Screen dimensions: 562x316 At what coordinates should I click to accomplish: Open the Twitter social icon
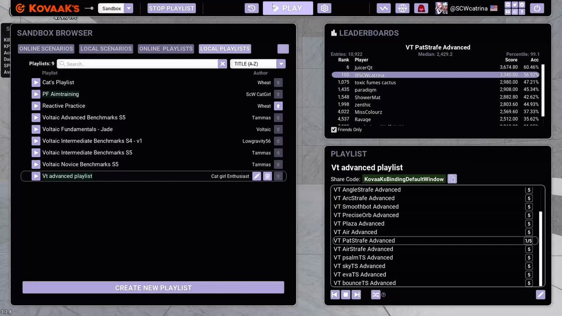515,5
